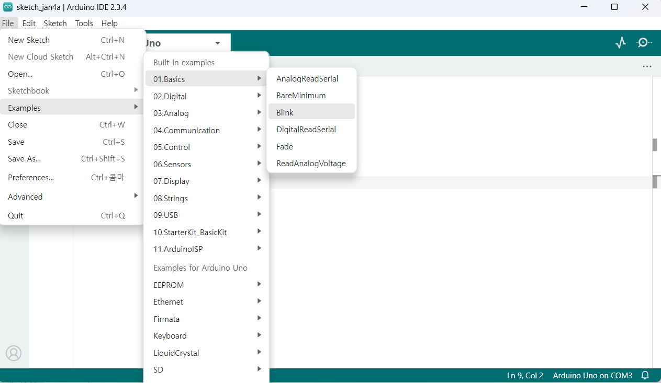
Task: Choose New Cloud Sketch entry
Action: click(72, 56)
